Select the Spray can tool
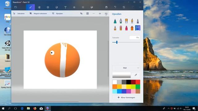The height and width of the screenshot is (111, 198). (x=132, y=28)
